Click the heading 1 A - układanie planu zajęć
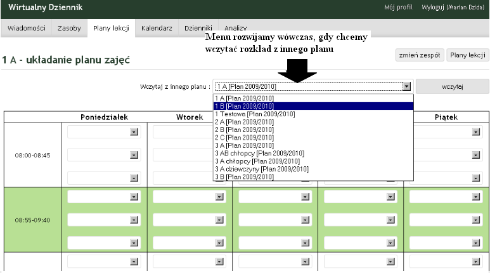490x273 pixels. tap(66, 60)
